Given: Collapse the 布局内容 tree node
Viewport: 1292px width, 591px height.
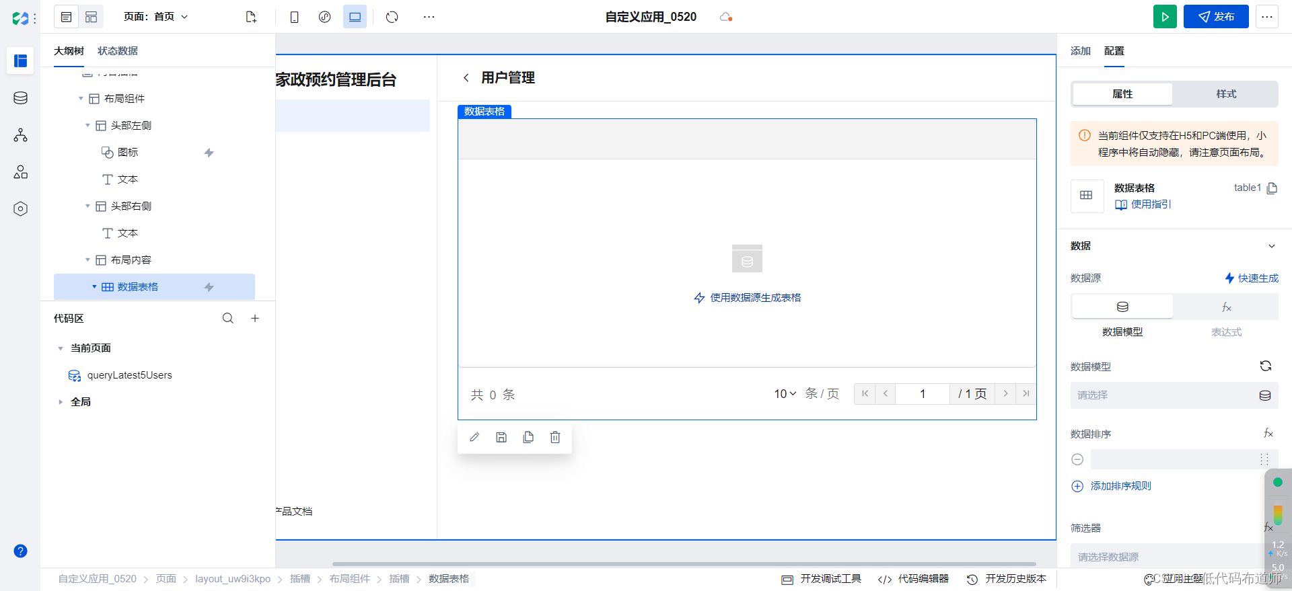Looking at the screenshot, I should click(87, 260).
